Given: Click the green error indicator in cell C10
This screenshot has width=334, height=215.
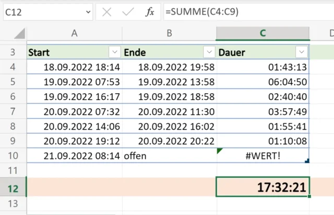Looking at the screenshot, I should (220, 151).
